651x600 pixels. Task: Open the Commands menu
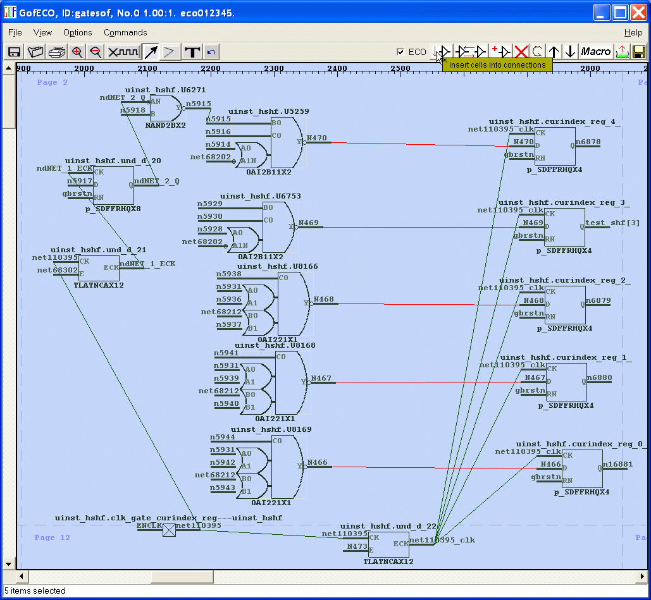[x=125, y=32]
